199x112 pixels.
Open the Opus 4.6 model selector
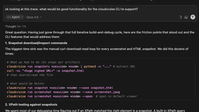pos(34,17)
